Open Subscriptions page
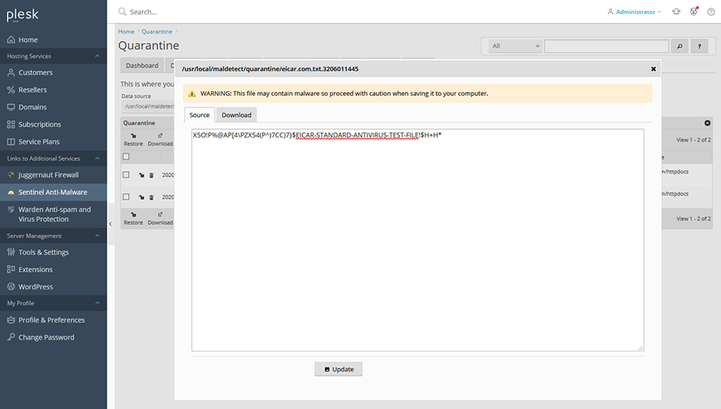The image size is (721, 409). pos(40,124)
